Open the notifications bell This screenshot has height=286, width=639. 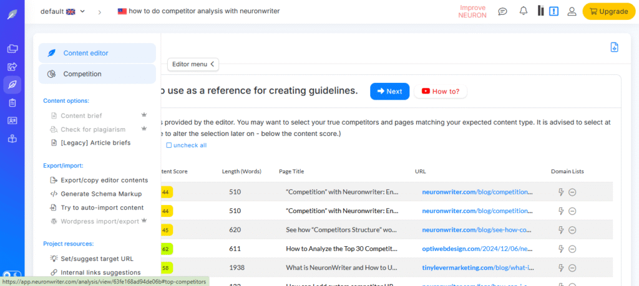click(524, 11)
